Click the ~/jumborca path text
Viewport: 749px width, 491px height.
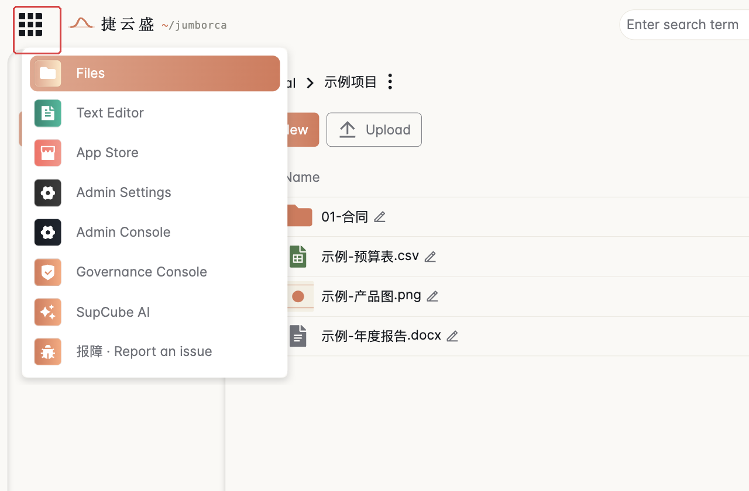tap(194, 25)
